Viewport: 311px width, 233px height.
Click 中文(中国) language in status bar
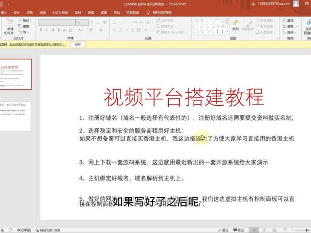click(24, 230)
